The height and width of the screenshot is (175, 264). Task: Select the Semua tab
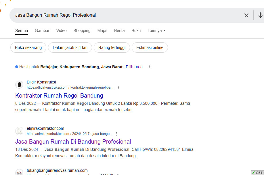tap(22, 31)
